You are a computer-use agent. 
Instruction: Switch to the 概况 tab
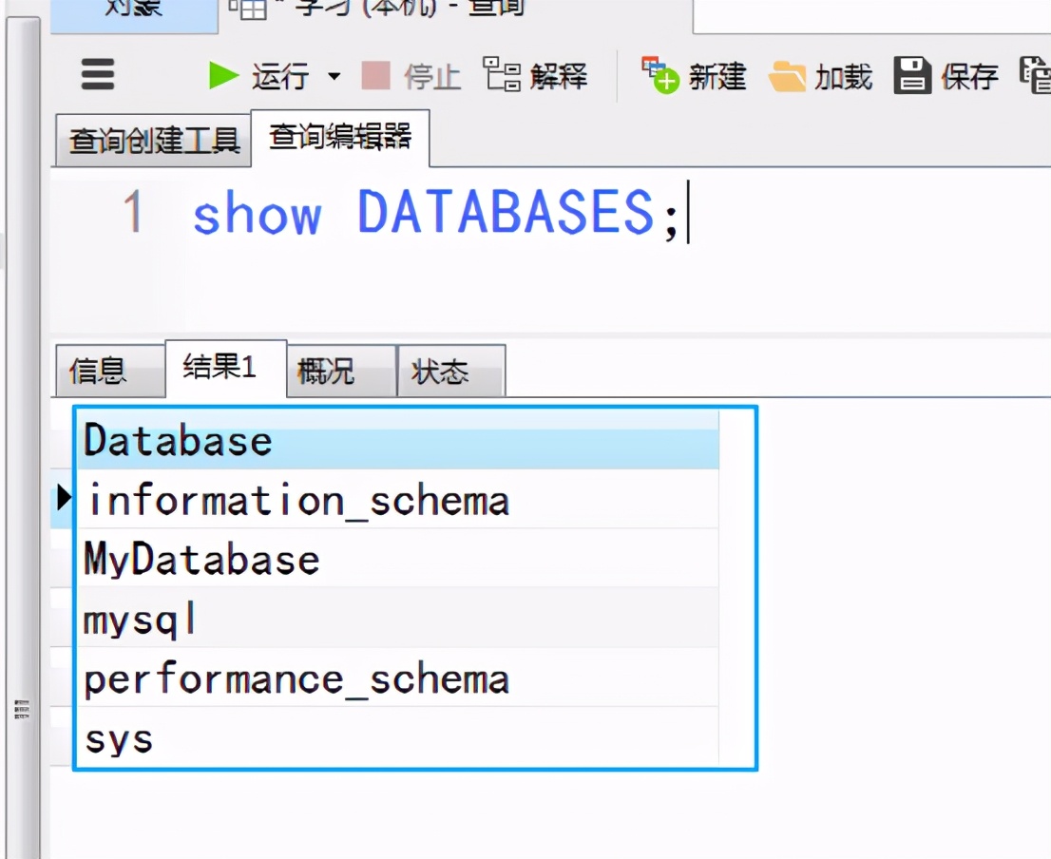[326, 372]
